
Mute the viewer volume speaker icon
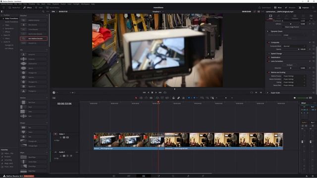click(x=295, y=98)
